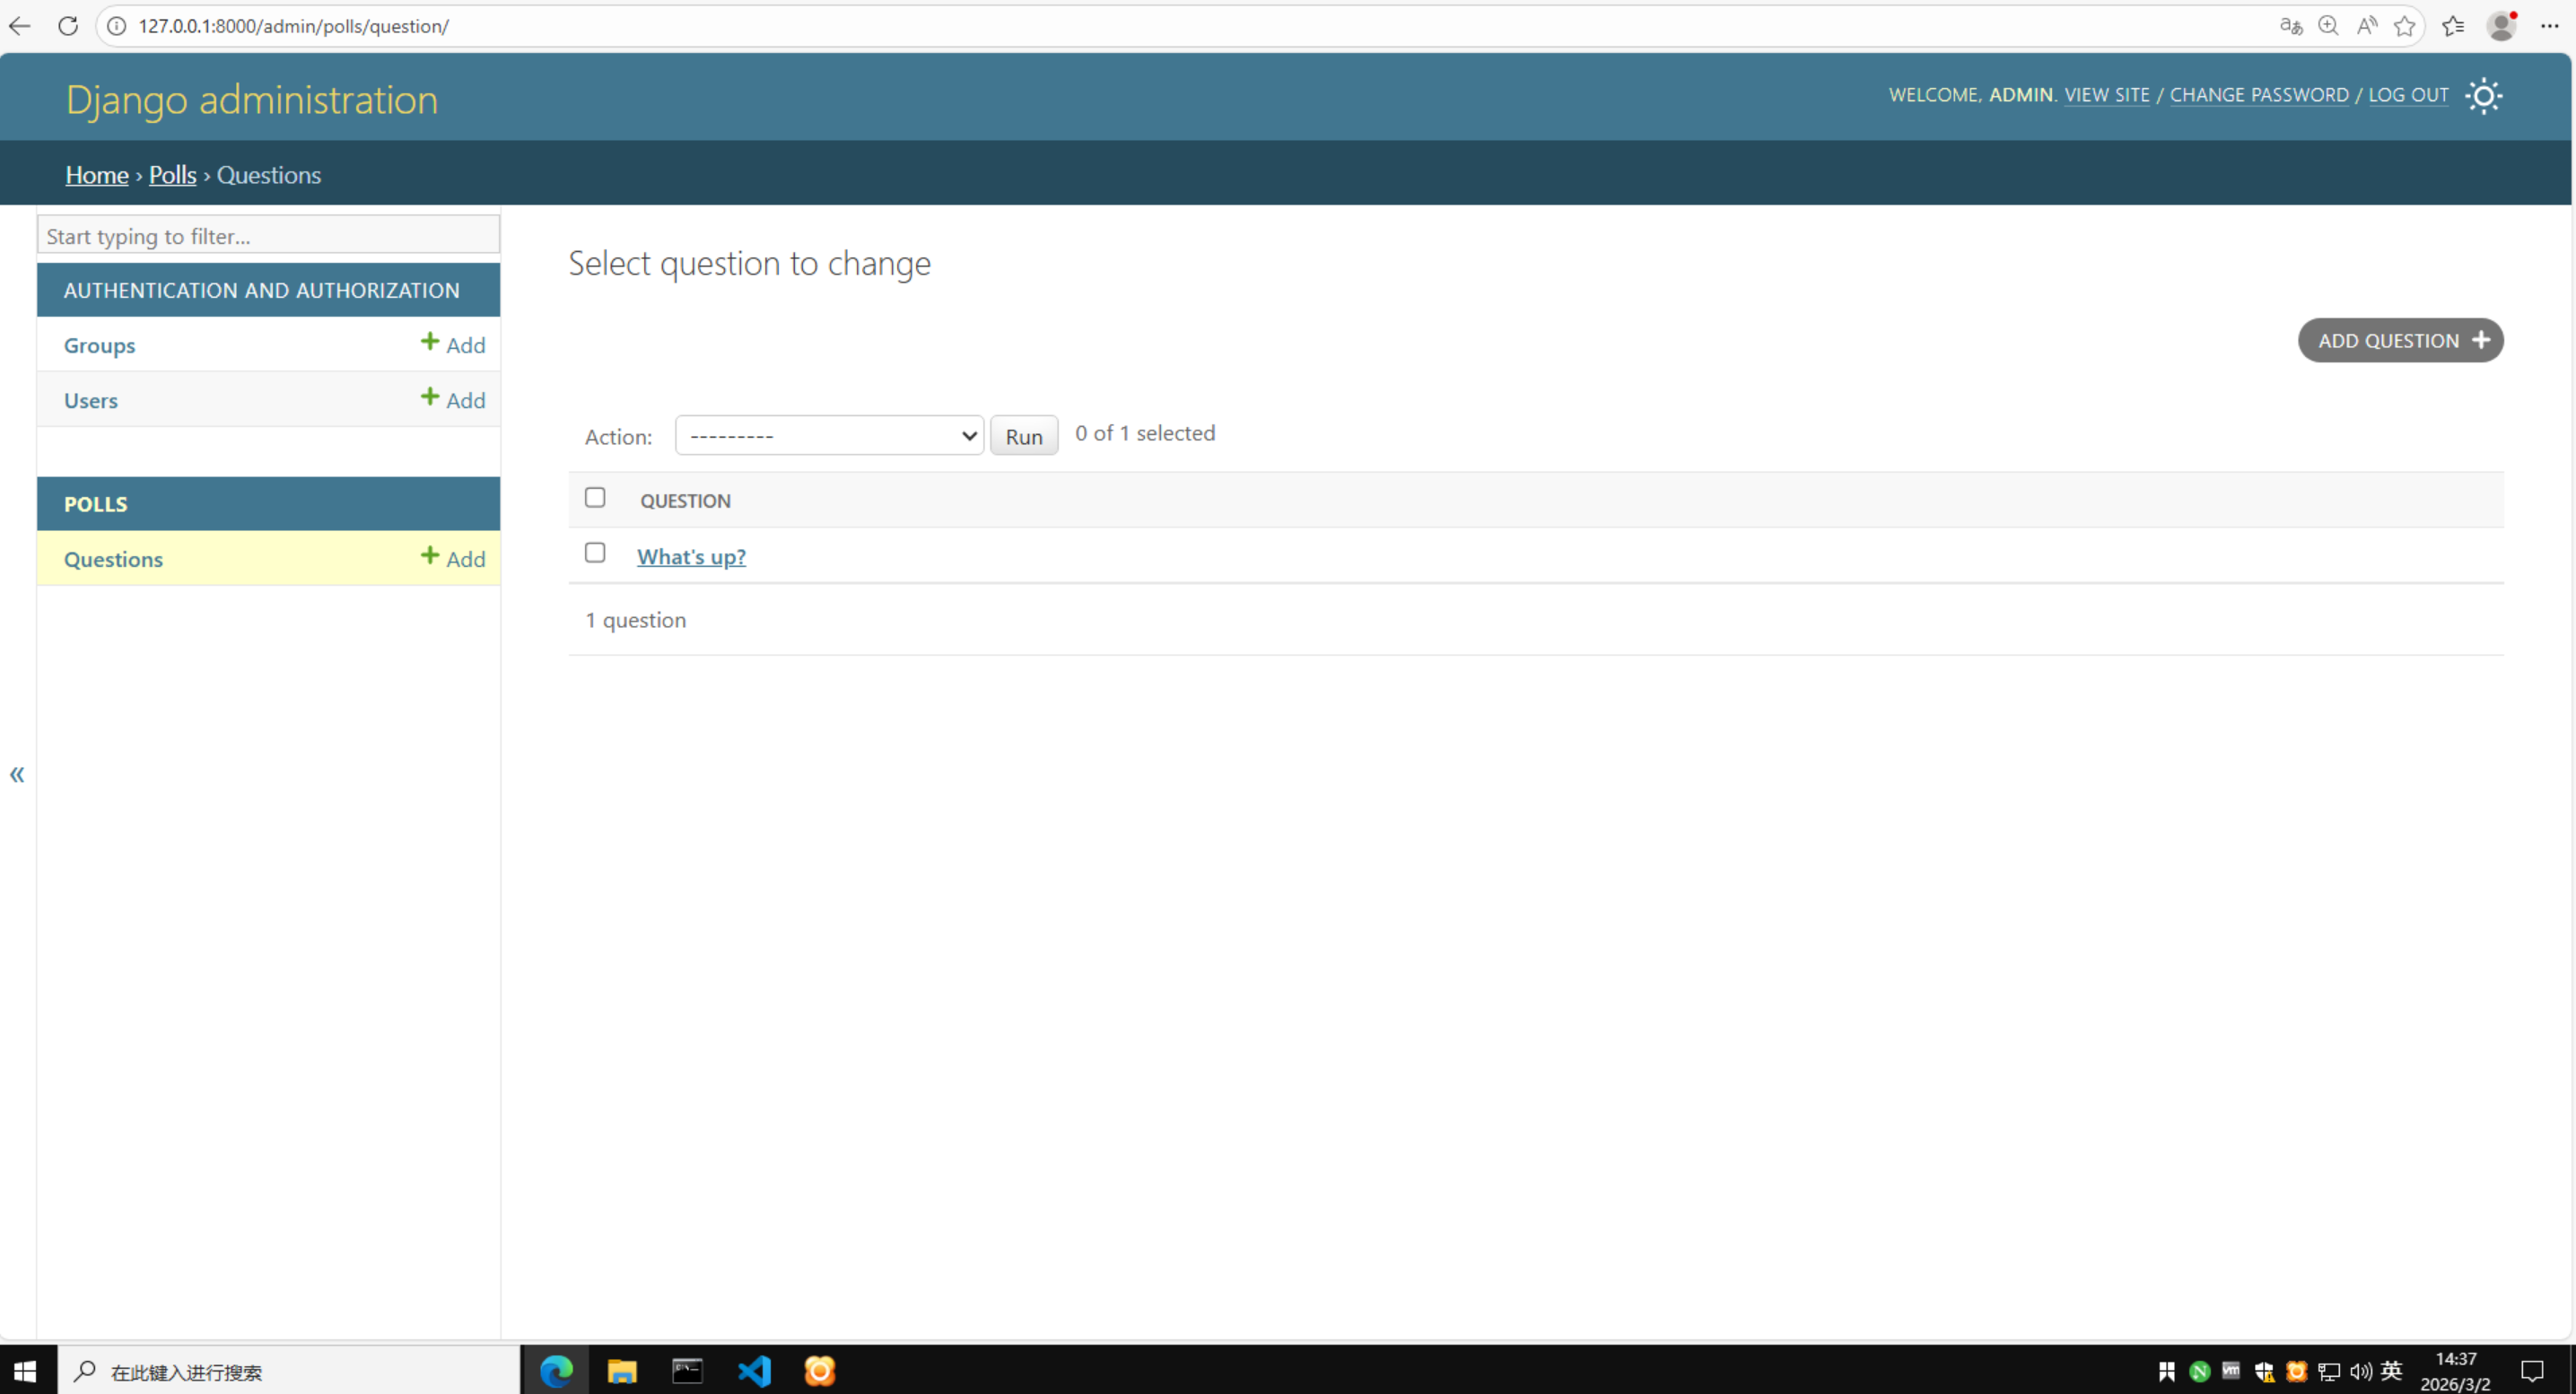Open the Action dropdown menu
The image size is (2576, 1394).
click(x=829, y=435)
